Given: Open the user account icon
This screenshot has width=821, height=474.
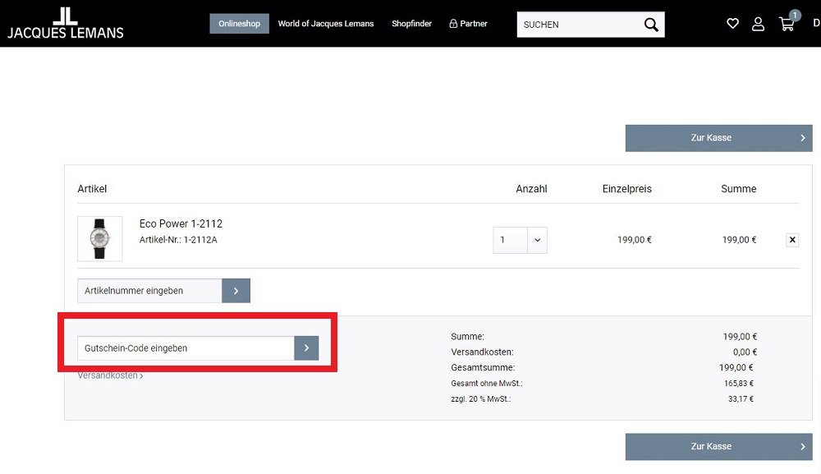Looking at the screenshot, I should point(758,24).
